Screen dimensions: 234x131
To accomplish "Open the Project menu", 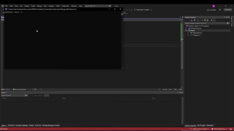I will click(27, 6).
